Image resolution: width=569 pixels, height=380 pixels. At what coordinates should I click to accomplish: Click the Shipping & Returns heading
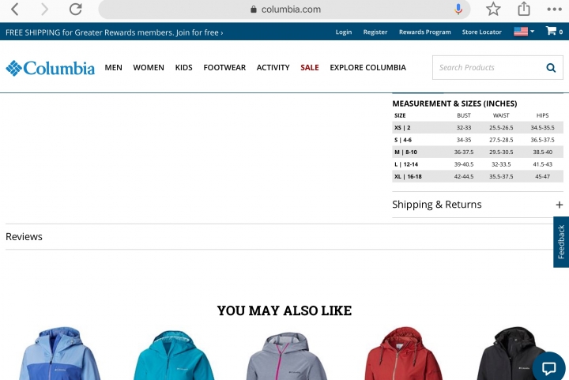436,205
